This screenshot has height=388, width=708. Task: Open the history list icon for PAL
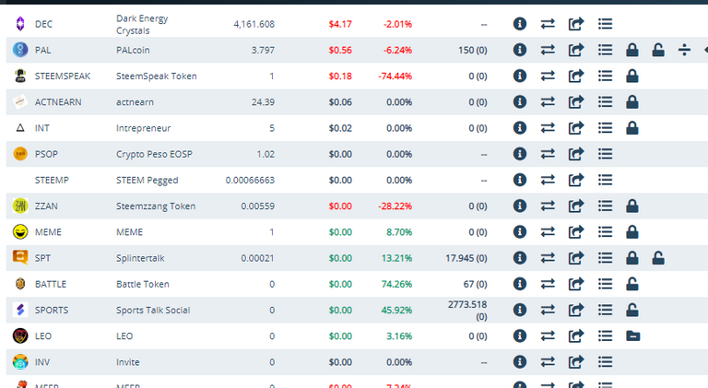pos(605,50)
